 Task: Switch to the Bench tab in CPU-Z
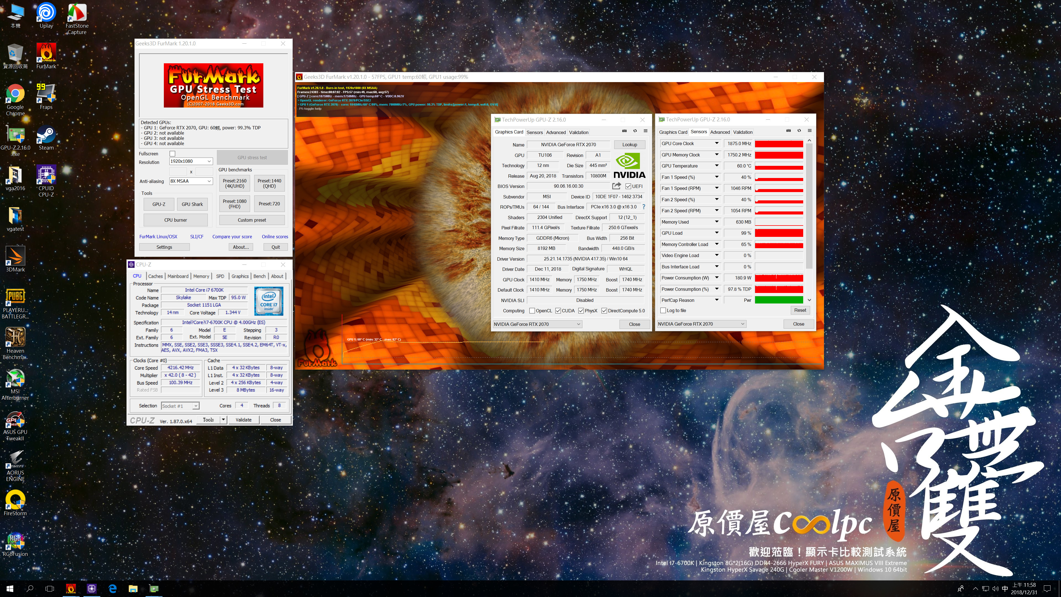(259, 276)
